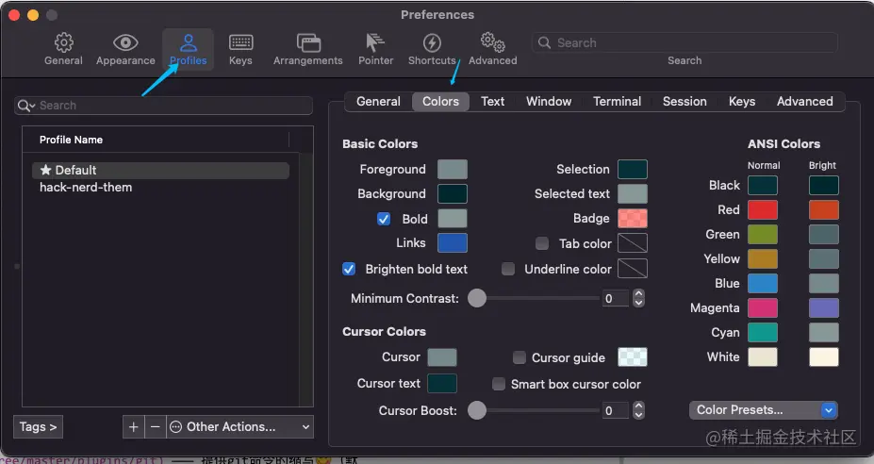Screen dimensions: 874x464
Task: Increment the Minimum Contrast stepper
Action: click(639, 294)
